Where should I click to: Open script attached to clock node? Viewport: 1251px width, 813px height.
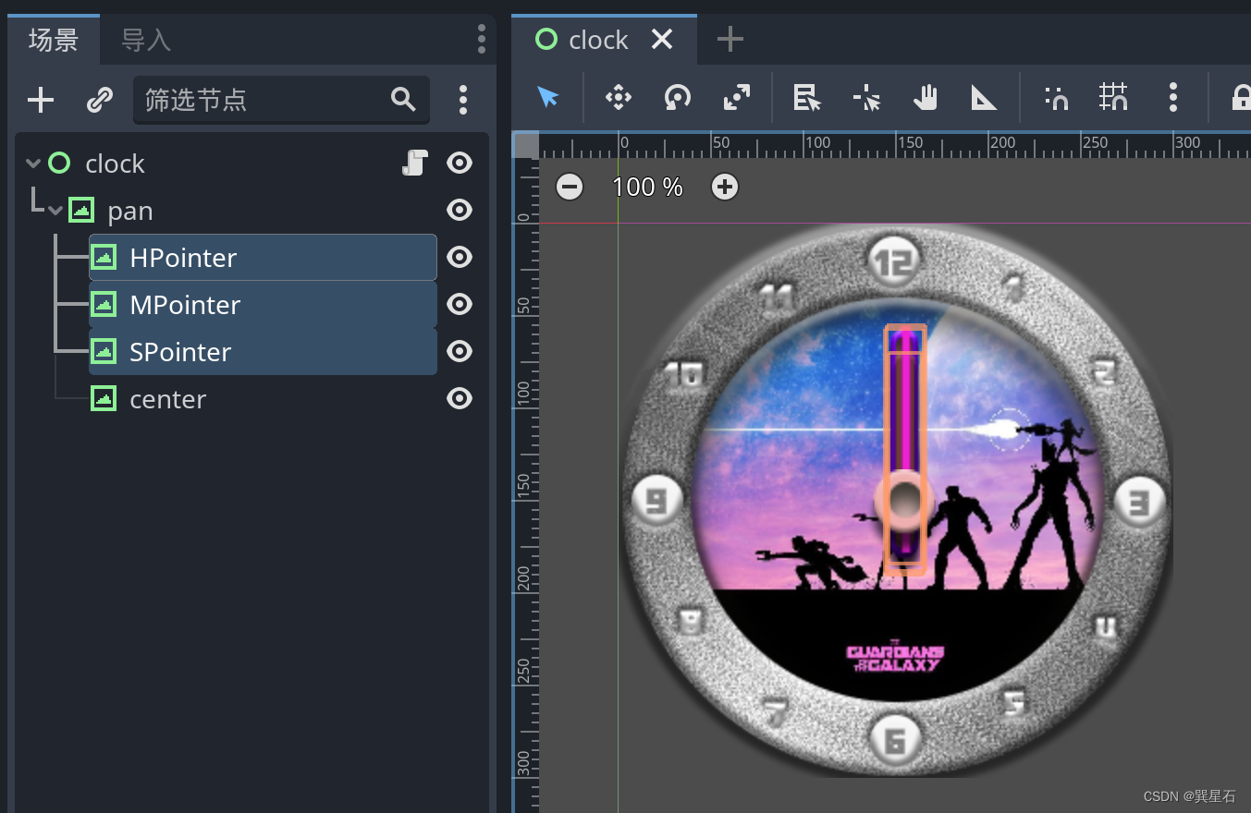[415, 164]
